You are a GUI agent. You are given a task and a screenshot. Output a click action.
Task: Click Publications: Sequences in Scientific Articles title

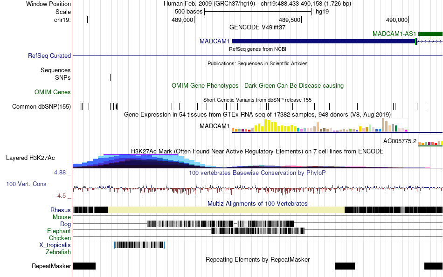(257, 63)
